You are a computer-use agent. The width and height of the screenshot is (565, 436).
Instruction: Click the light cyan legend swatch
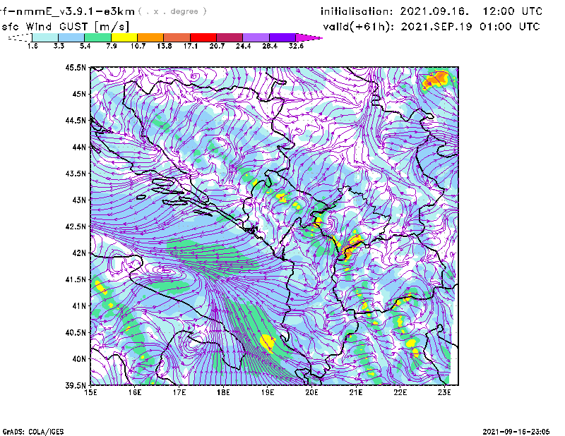point(45,37)
